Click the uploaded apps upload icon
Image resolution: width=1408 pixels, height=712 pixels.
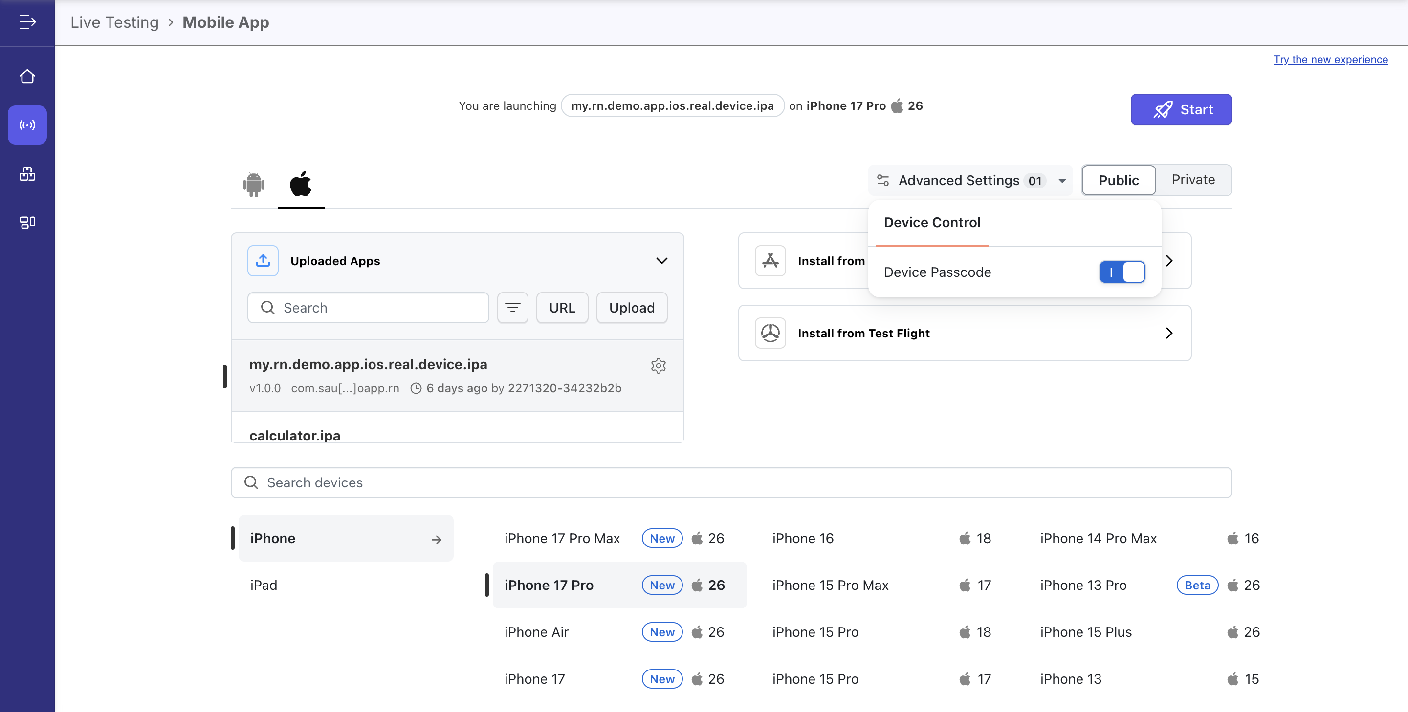coord(263,260)
